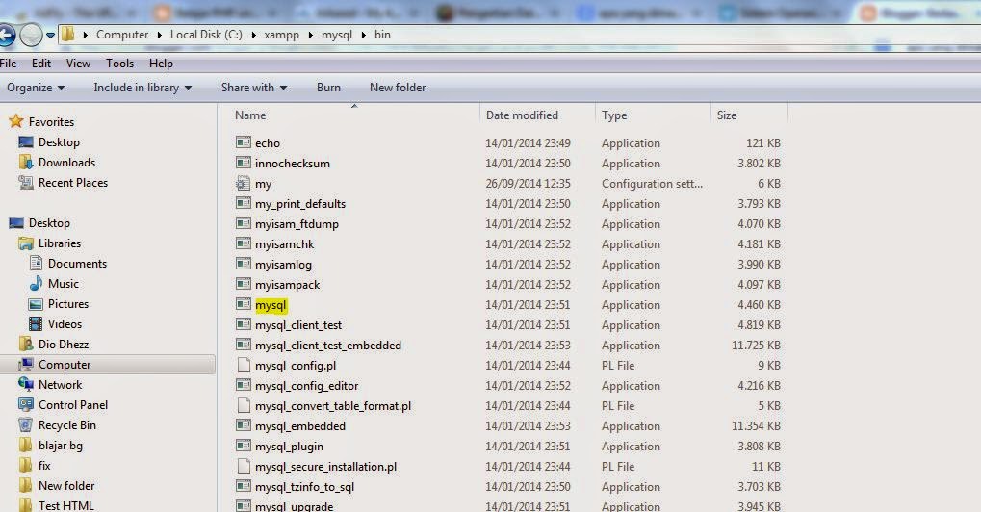
Task: Select the myisamlog file name
Action: (283, 265)
